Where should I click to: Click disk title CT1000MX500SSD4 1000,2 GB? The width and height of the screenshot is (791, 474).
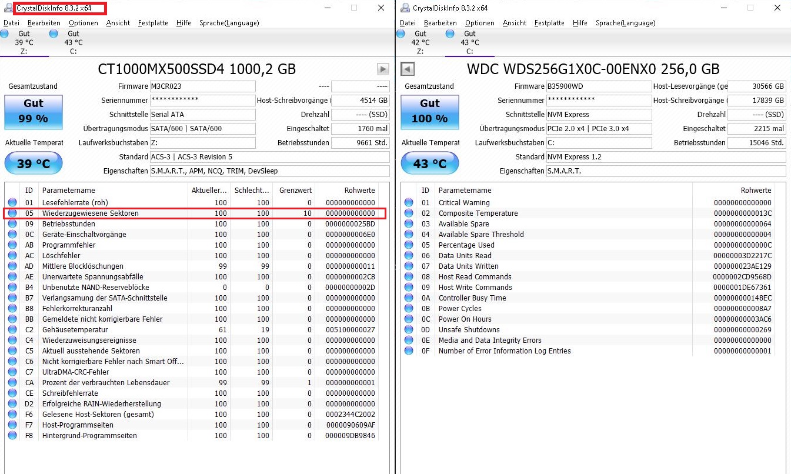tap(197, 69)
